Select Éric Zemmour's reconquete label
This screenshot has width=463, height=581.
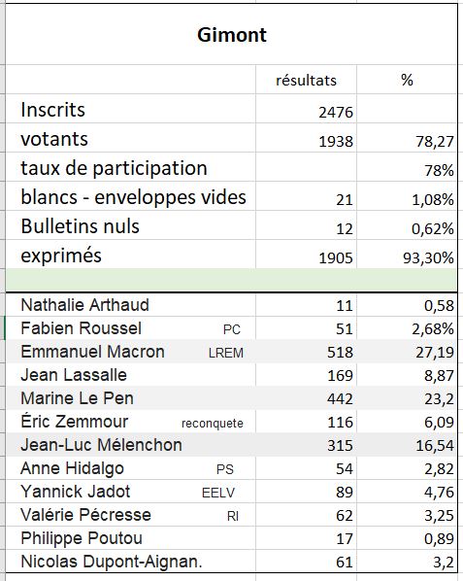pyautogui.click(x=212, y=424)
